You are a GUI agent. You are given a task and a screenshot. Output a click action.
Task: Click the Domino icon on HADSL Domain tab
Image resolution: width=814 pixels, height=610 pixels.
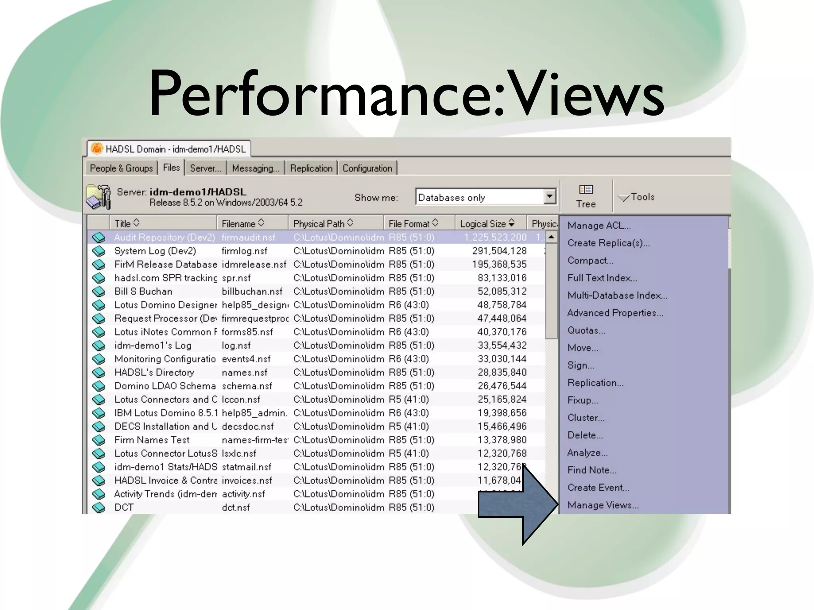(97, 149)
